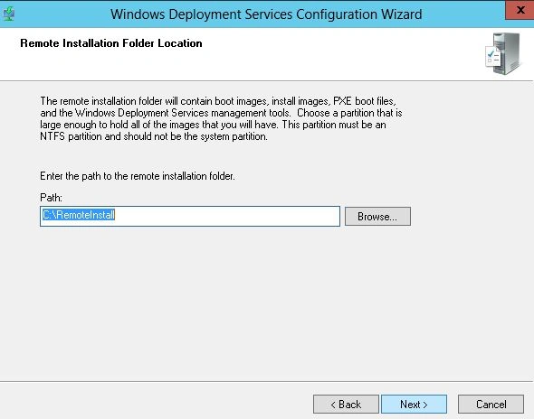Open the Browse folder dialog
This screenshot has height=419, width=534.
point(377,216)
